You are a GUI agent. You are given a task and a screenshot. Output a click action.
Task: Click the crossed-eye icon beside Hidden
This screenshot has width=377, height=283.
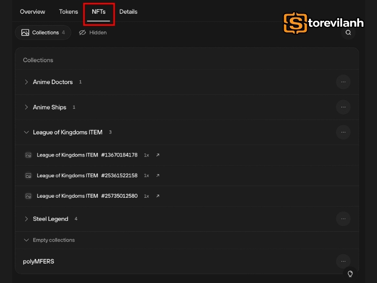pos(82,33)
